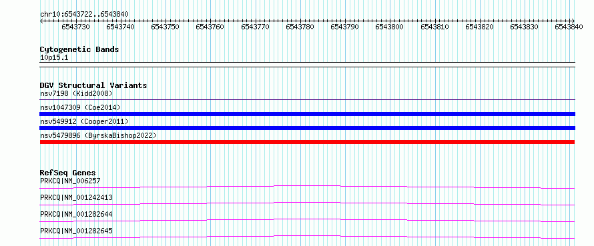The height and width of the screenshot is (246, 594).
Task: Click ruler position 6543830
Action: coord(524,27)
